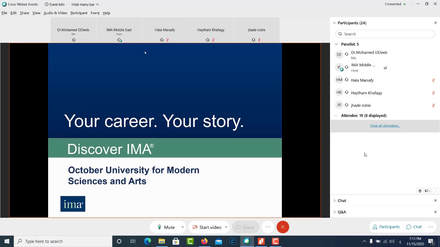Mute the microphone

click(166, 227)
